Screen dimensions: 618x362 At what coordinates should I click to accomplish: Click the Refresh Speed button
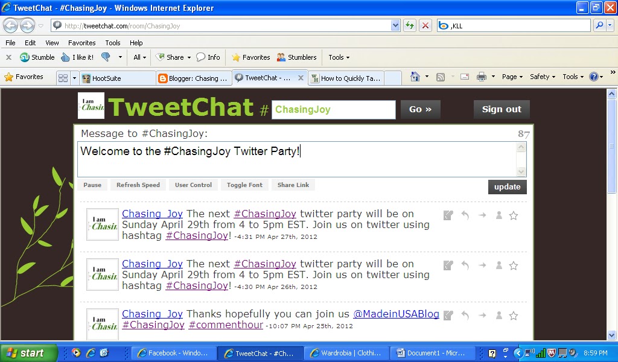click(138, 185)
